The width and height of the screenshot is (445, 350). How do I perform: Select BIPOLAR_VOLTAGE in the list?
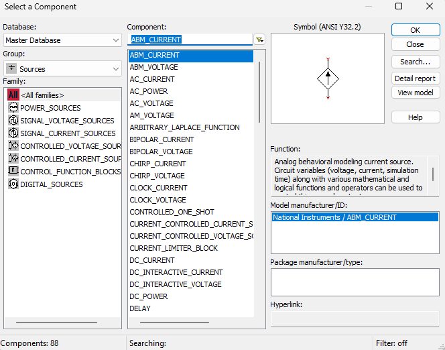click(191, 152)
